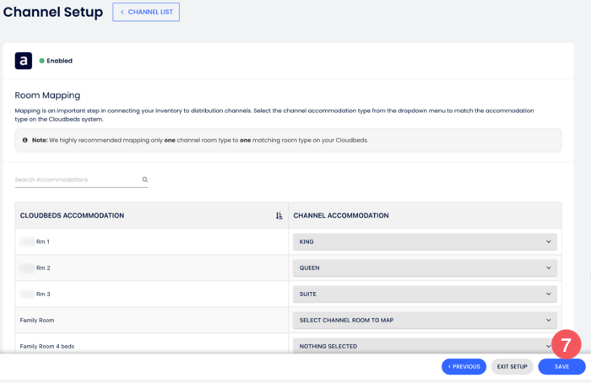Open the KING channel room dropdown
The width and height of the screenshot is (591, 383).
click(425, 242)
